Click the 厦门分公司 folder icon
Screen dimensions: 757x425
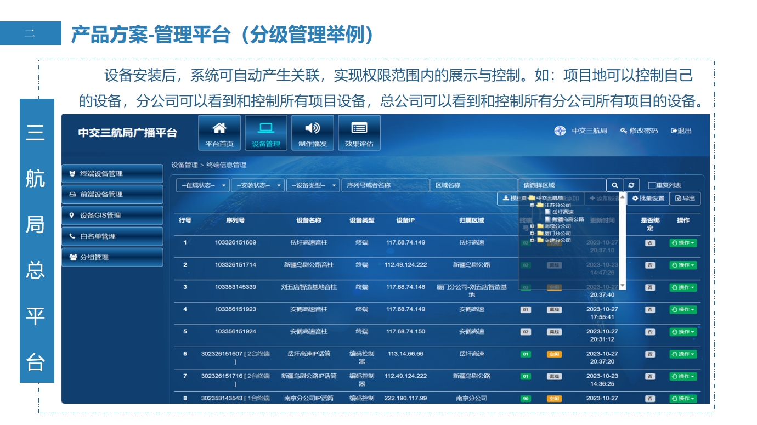540,233
